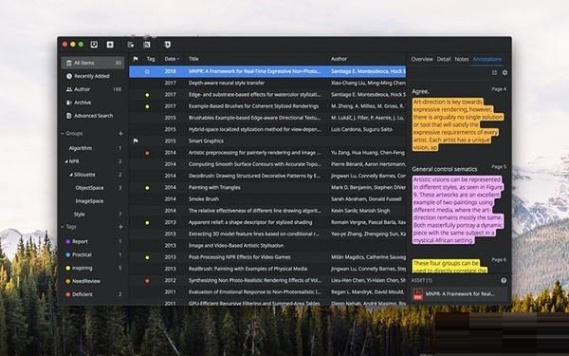Click the Advanced Search document icon

click(x=69, y=116)
